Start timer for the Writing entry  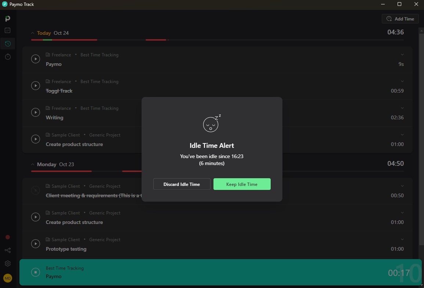(x=35, y=112)
